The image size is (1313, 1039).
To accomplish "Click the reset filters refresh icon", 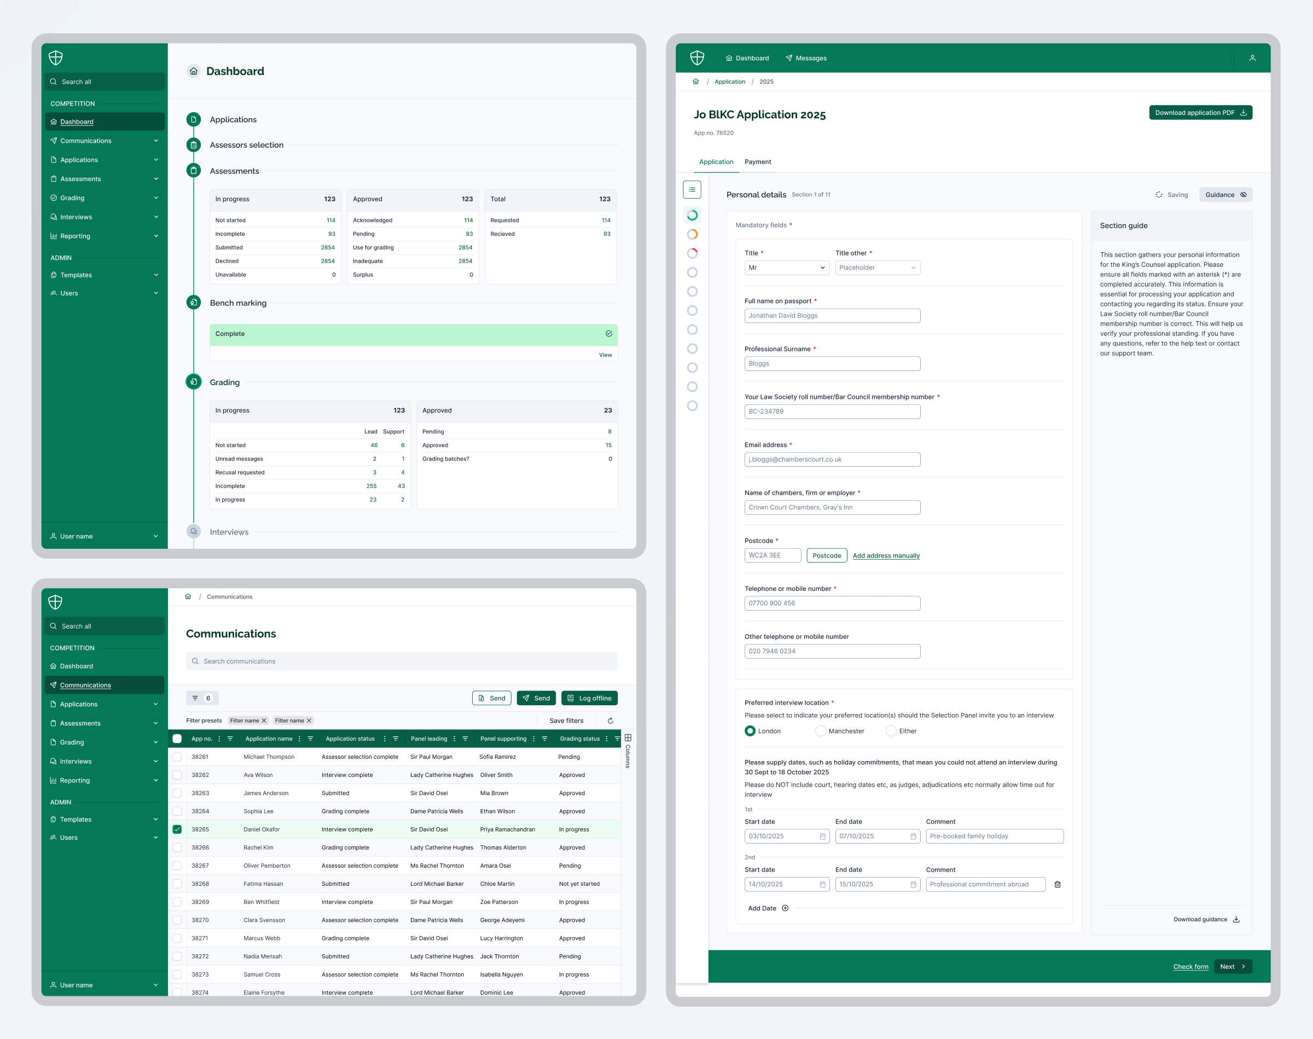I will pos(610,720).
